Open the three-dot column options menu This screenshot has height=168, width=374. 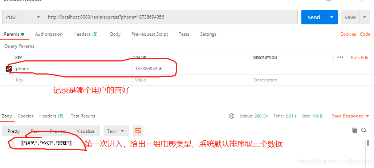coord(340,57)
